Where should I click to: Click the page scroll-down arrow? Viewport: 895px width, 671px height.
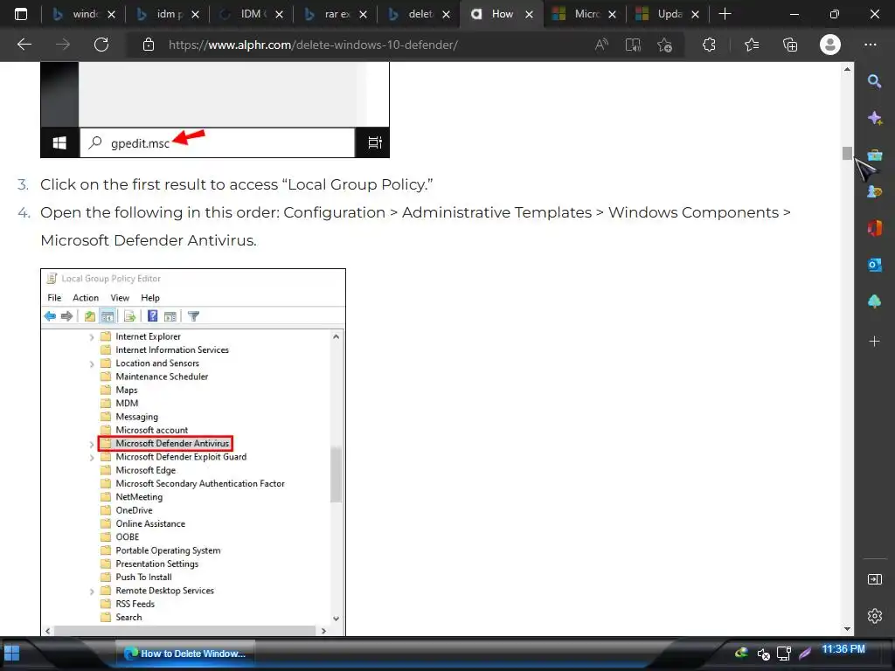click(847, 629)
